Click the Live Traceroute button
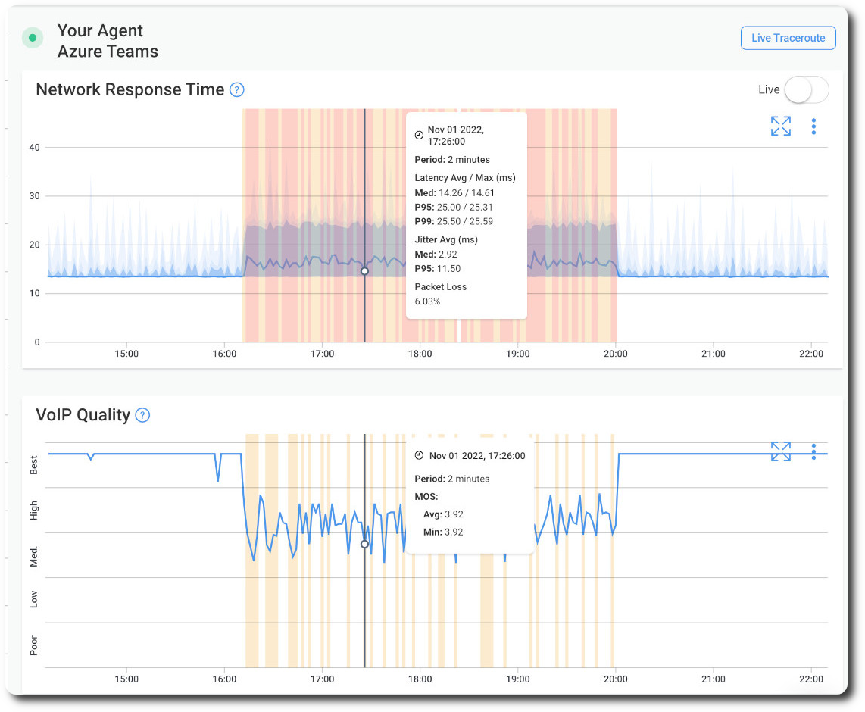865x712 pixels. point(788,38)
